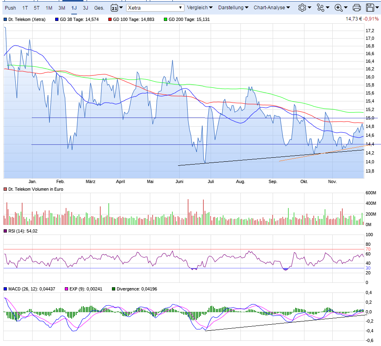The width and height of the screenshot is (381, 346).
Task: Select the 3J timeframe tab
Action: tap(85, 8)
